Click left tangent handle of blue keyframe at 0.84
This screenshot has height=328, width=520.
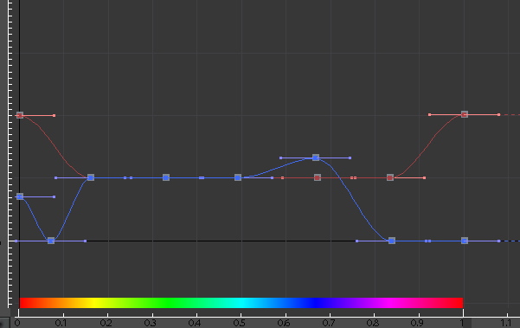pyautogui.click(x=356, y=241)
